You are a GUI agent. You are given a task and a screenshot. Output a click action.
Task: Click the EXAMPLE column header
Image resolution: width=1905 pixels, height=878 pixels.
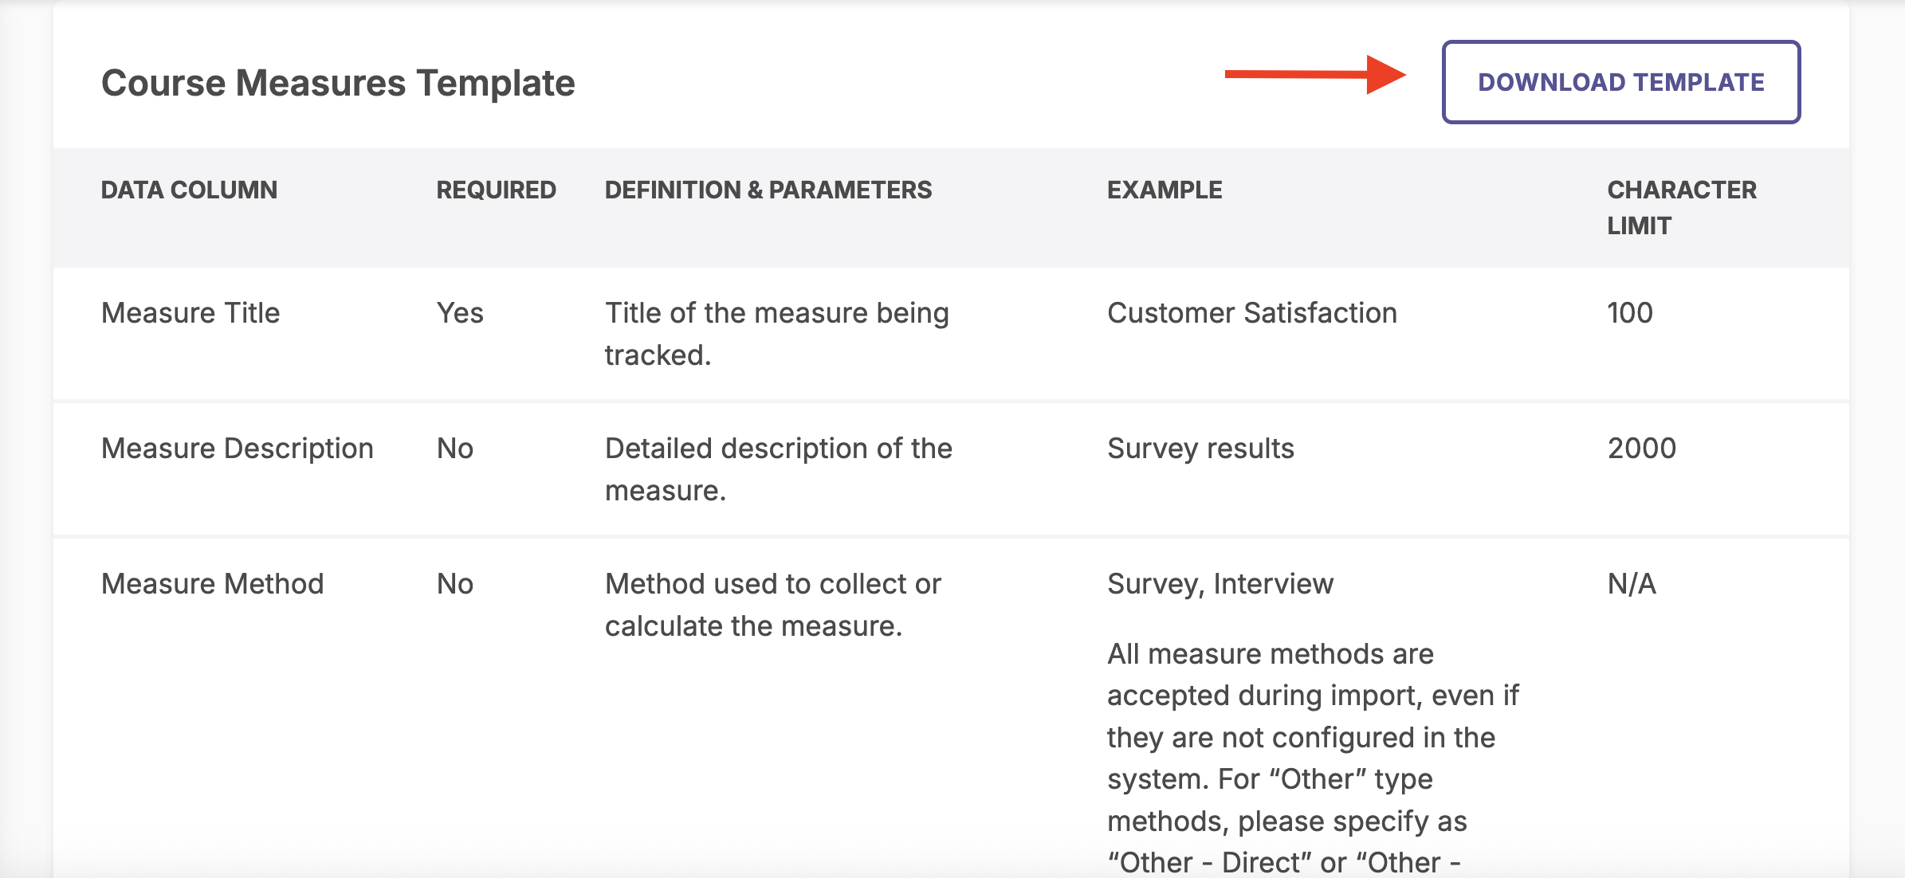coord(1164,190)
